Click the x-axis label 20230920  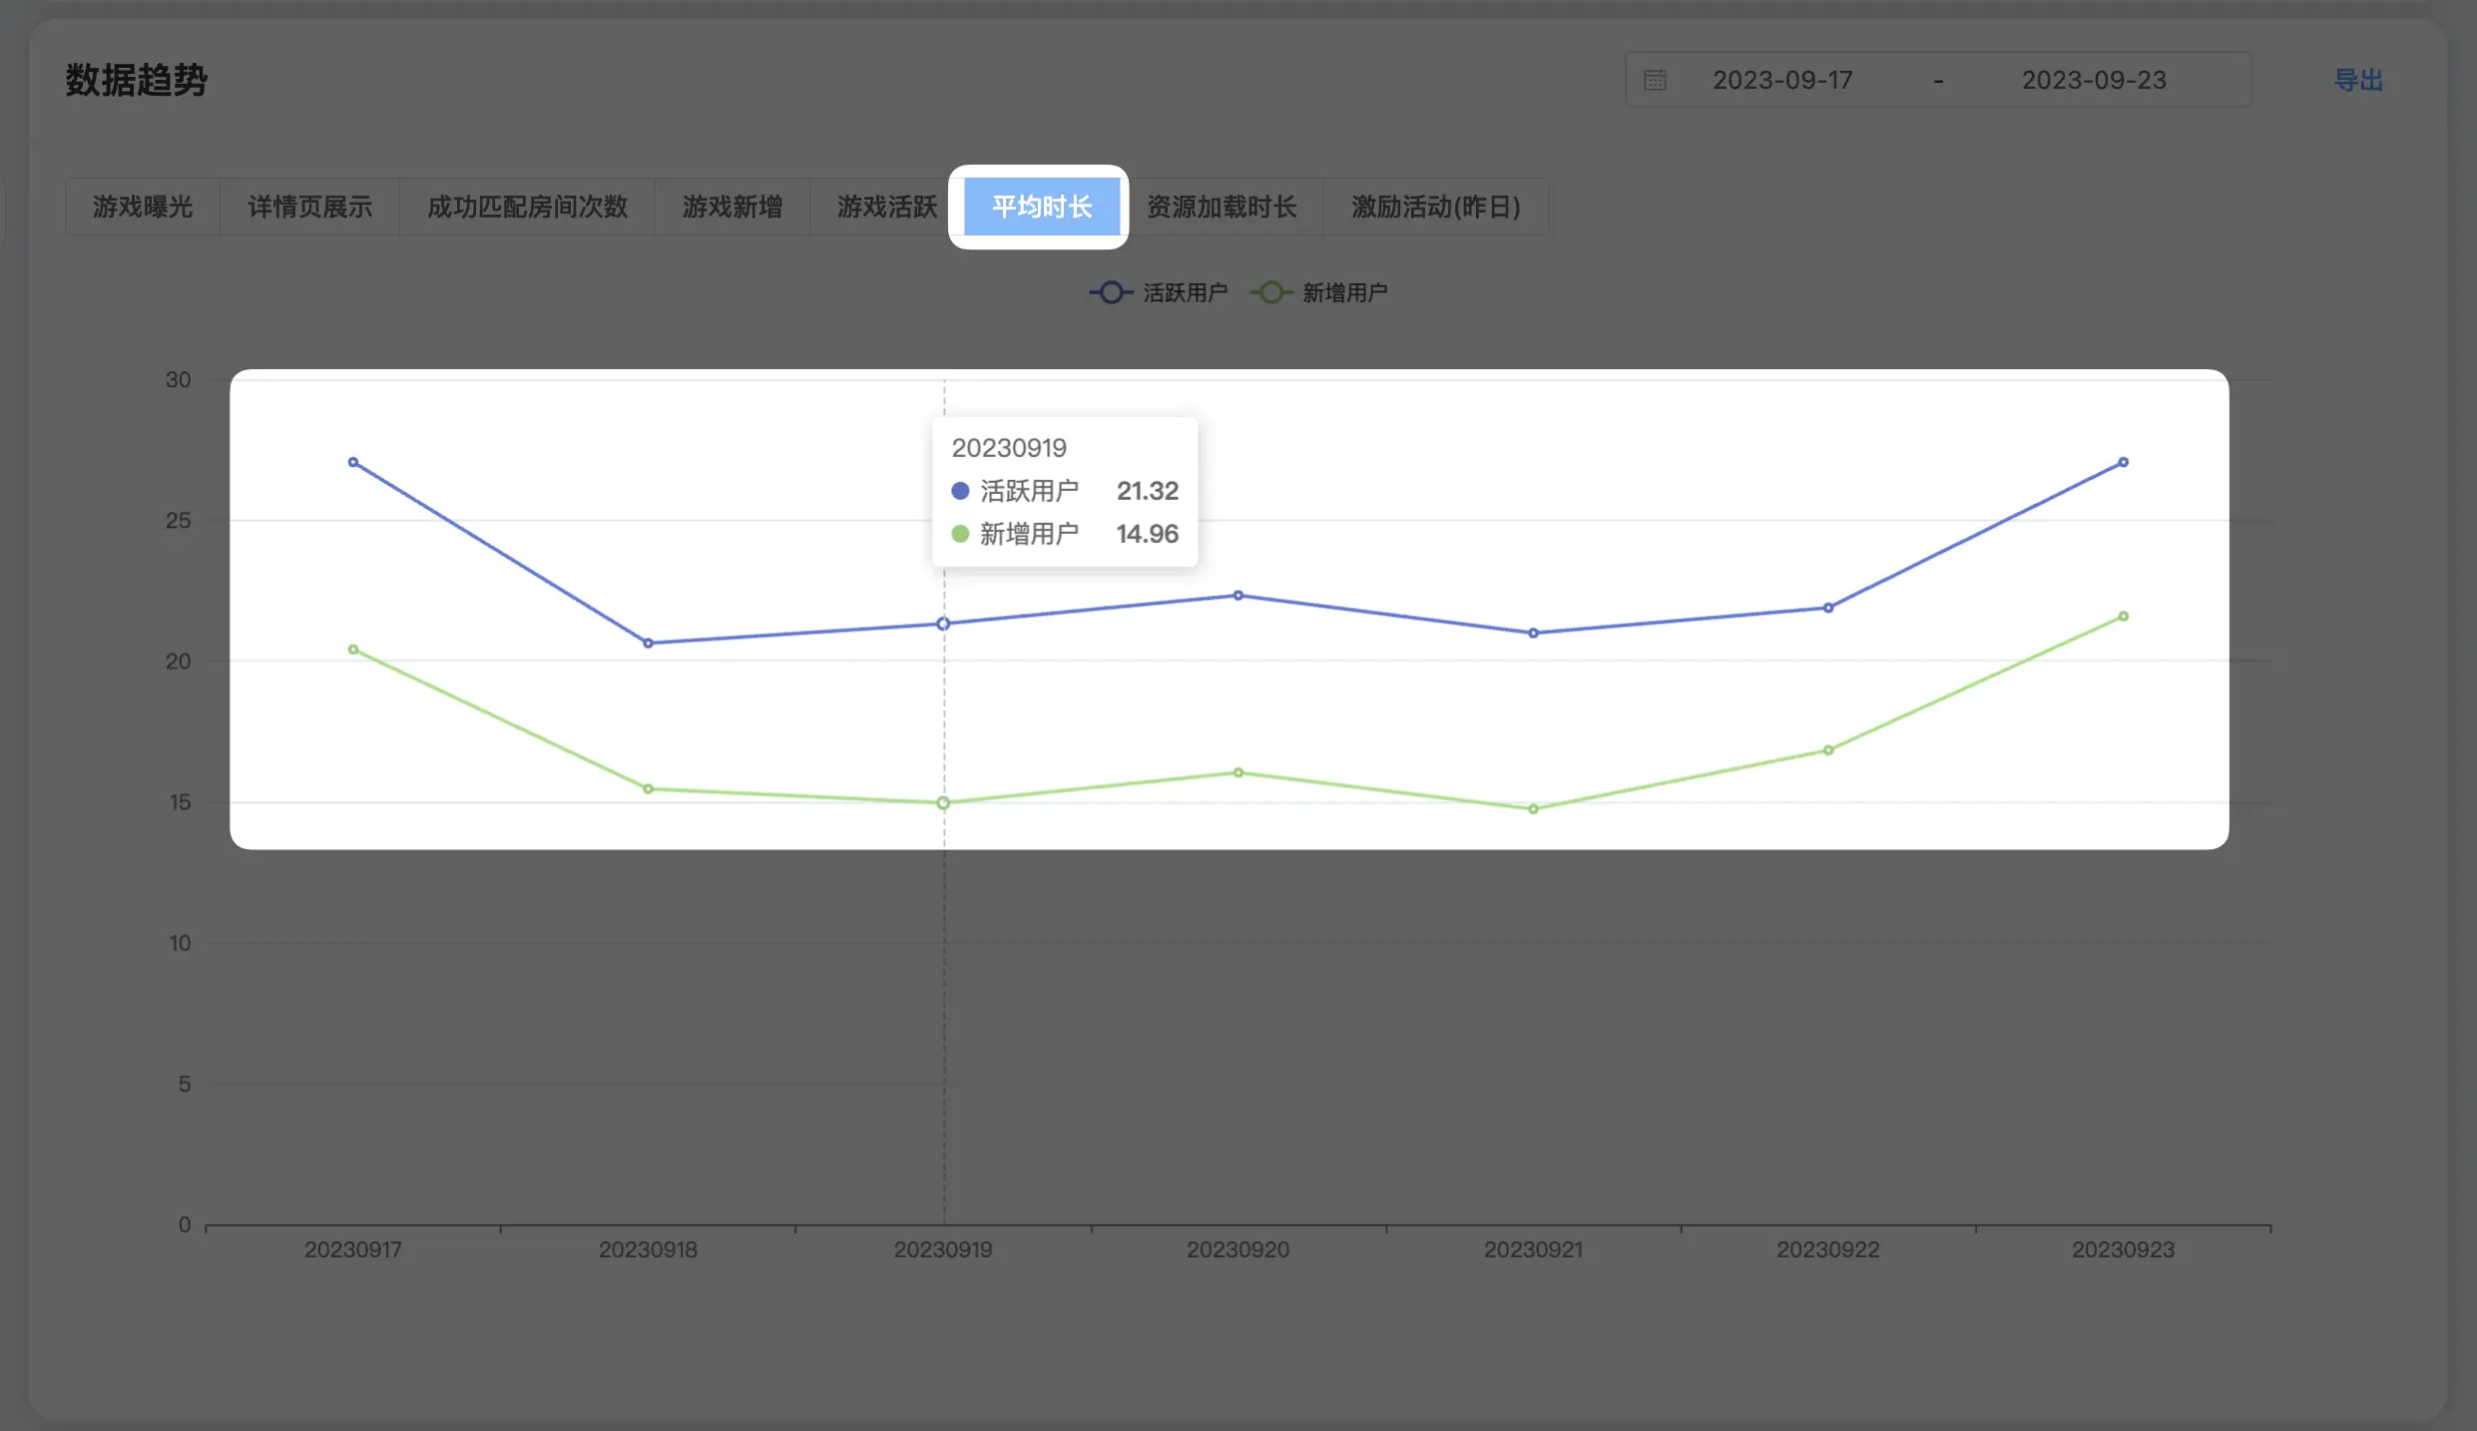pyautogui.click(x=1238, y=1249)
